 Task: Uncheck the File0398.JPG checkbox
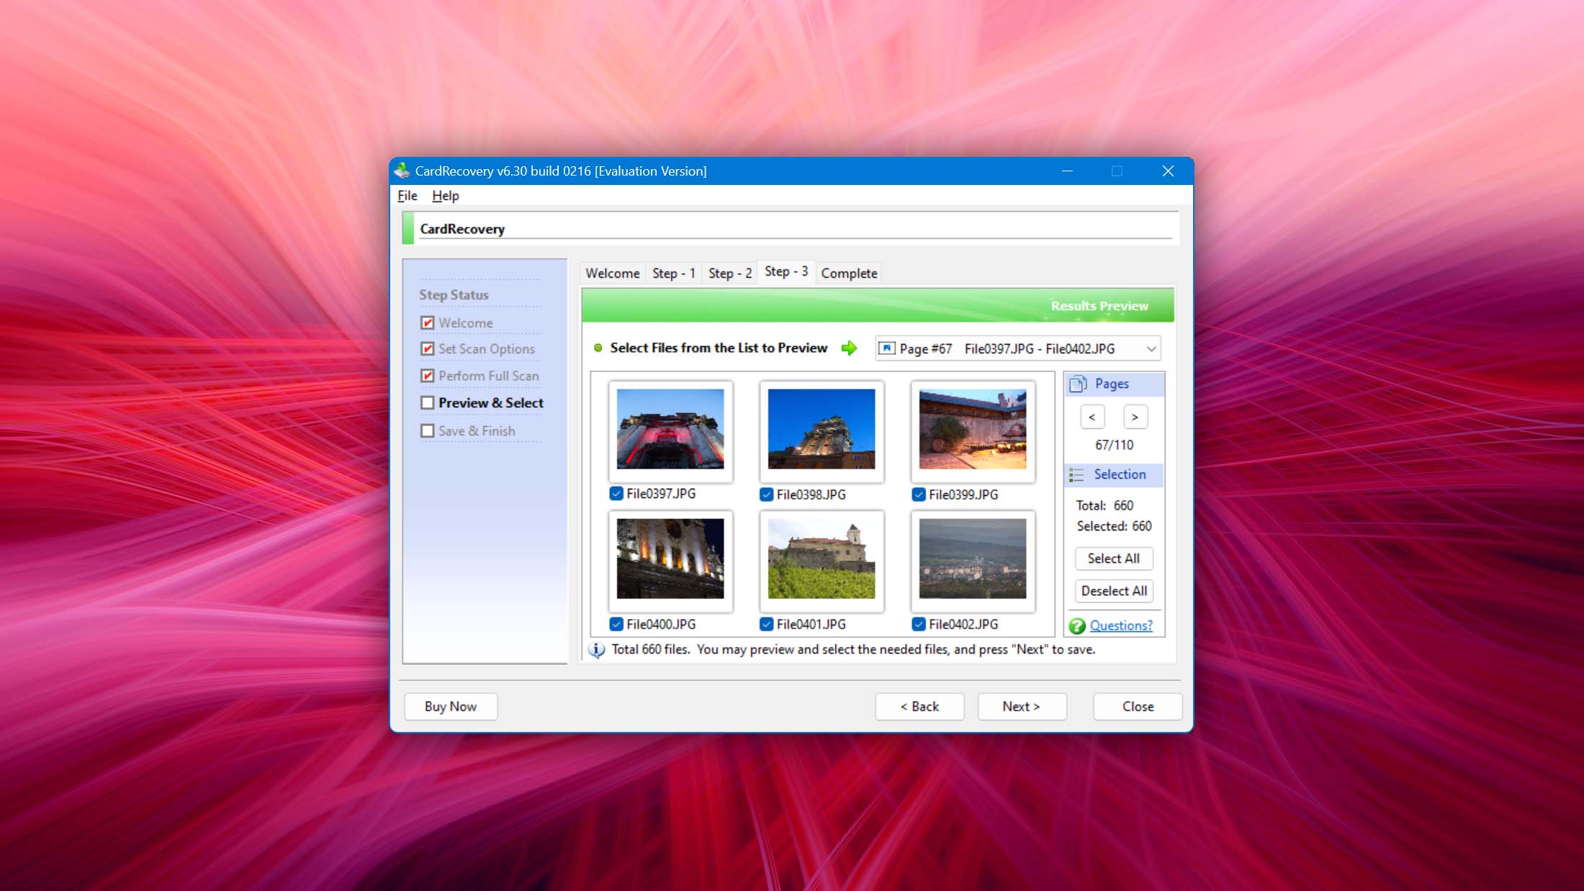767,494
